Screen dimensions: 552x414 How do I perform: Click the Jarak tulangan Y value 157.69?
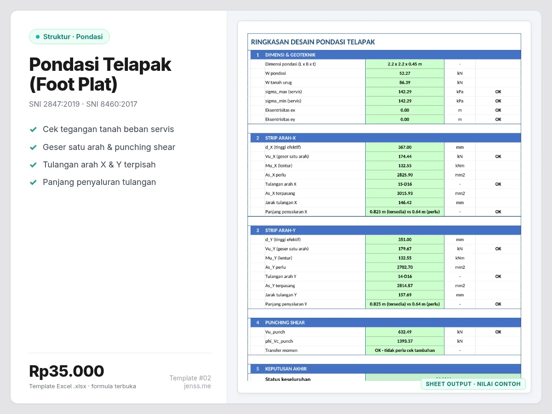pos(405,295)
